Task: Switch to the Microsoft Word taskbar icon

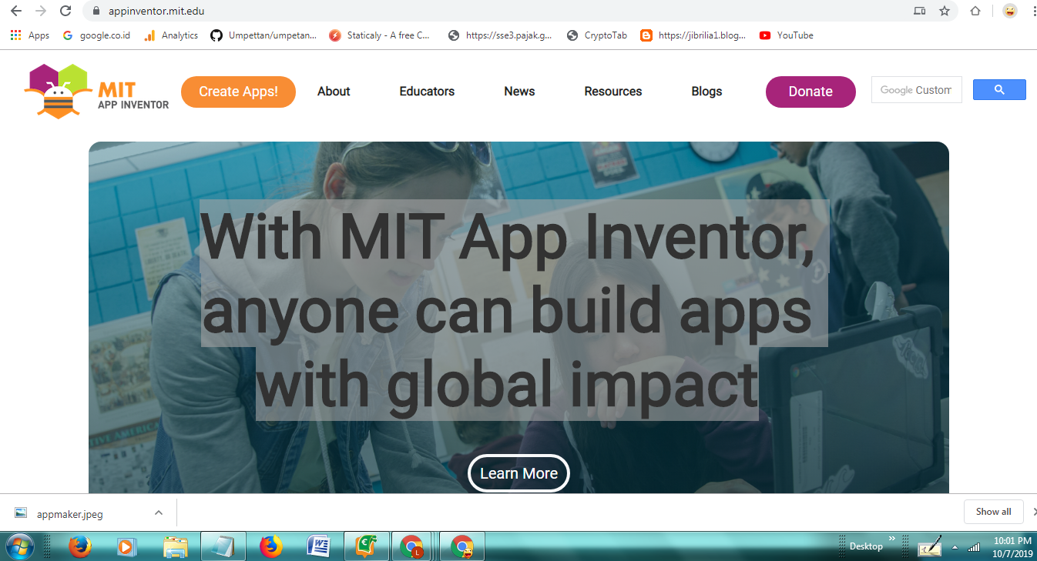Action: (318, 546)
